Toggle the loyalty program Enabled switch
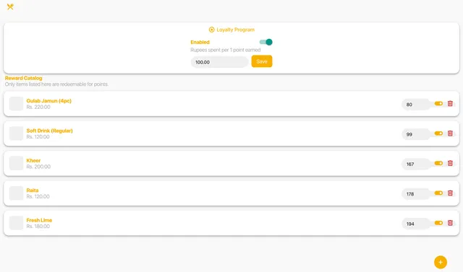This screenshot has height=272, width=463. 266,42
